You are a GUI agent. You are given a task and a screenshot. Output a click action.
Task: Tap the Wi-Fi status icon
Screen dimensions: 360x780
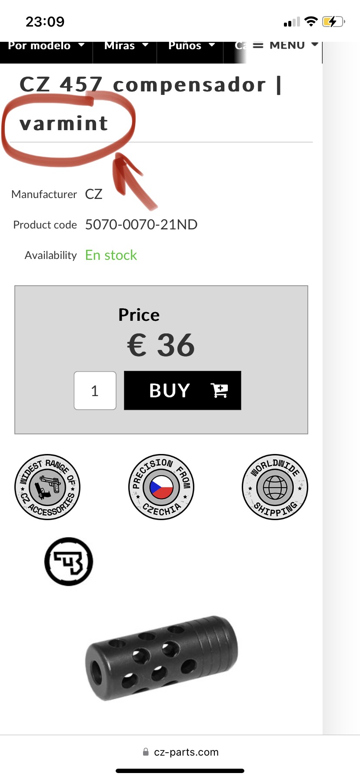tap(311, 22)
